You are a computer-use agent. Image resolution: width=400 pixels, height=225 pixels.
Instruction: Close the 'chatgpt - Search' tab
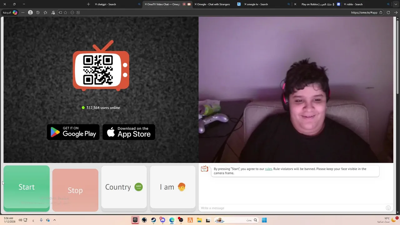tap(96, 4)
